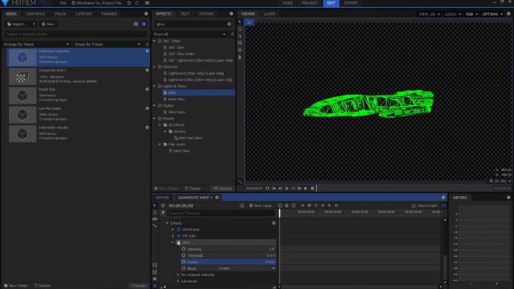The width and height of the screenshot is (514, 289).
Task: Select the rectangle mask tool in viewer toolbar
Action: pyautogui.click(x=240, y=43)
